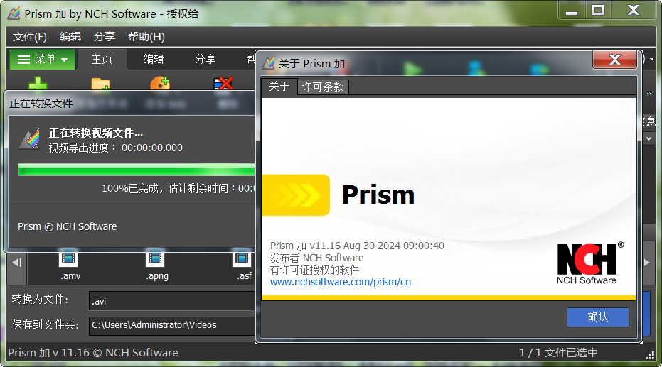Click the small dropdown arrow at tab bar right end

point(652,60)
